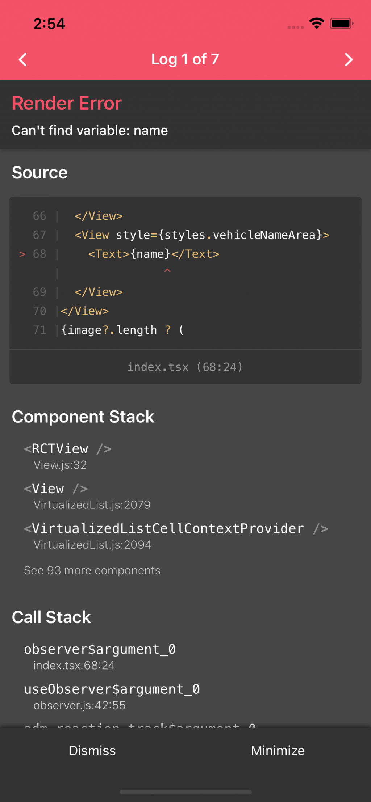This screenshot has width=371, height=802.
Task: Tap the Wi-Fi status icon
Action: [317, 24]
